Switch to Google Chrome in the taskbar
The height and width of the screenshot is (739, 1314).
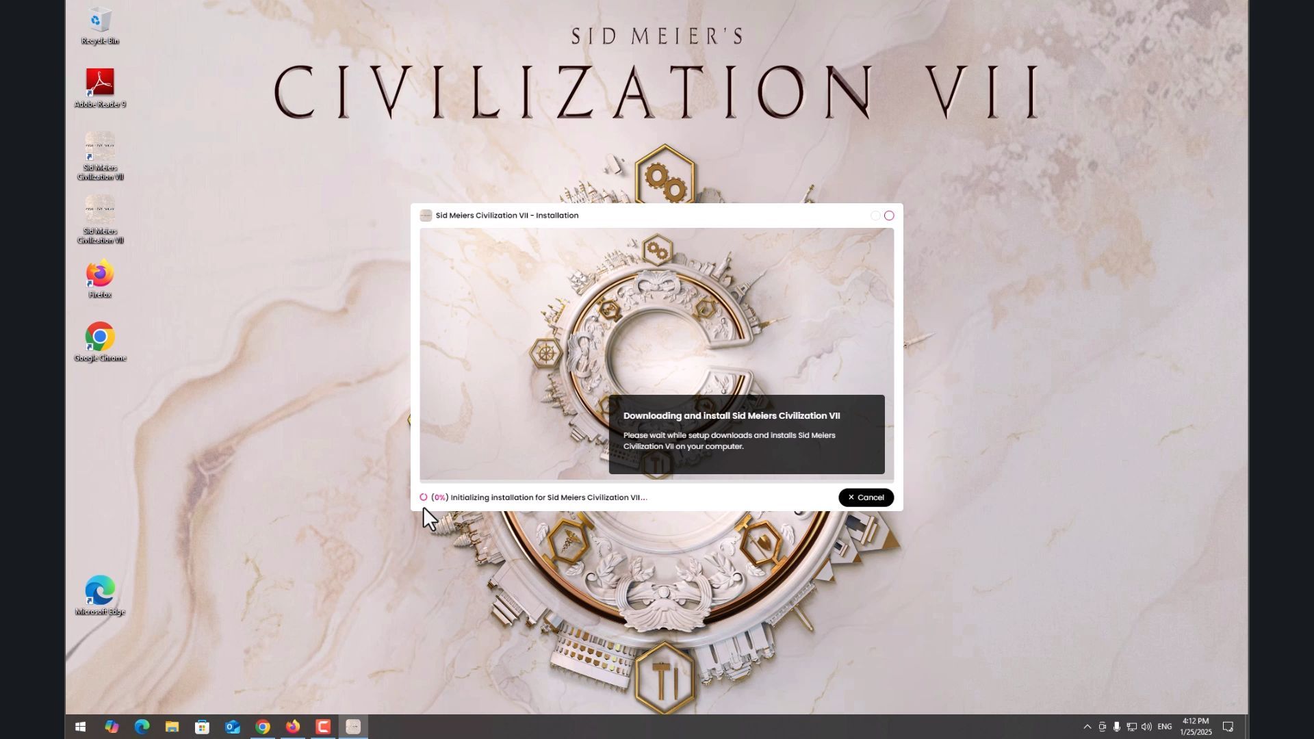[263, 727]
